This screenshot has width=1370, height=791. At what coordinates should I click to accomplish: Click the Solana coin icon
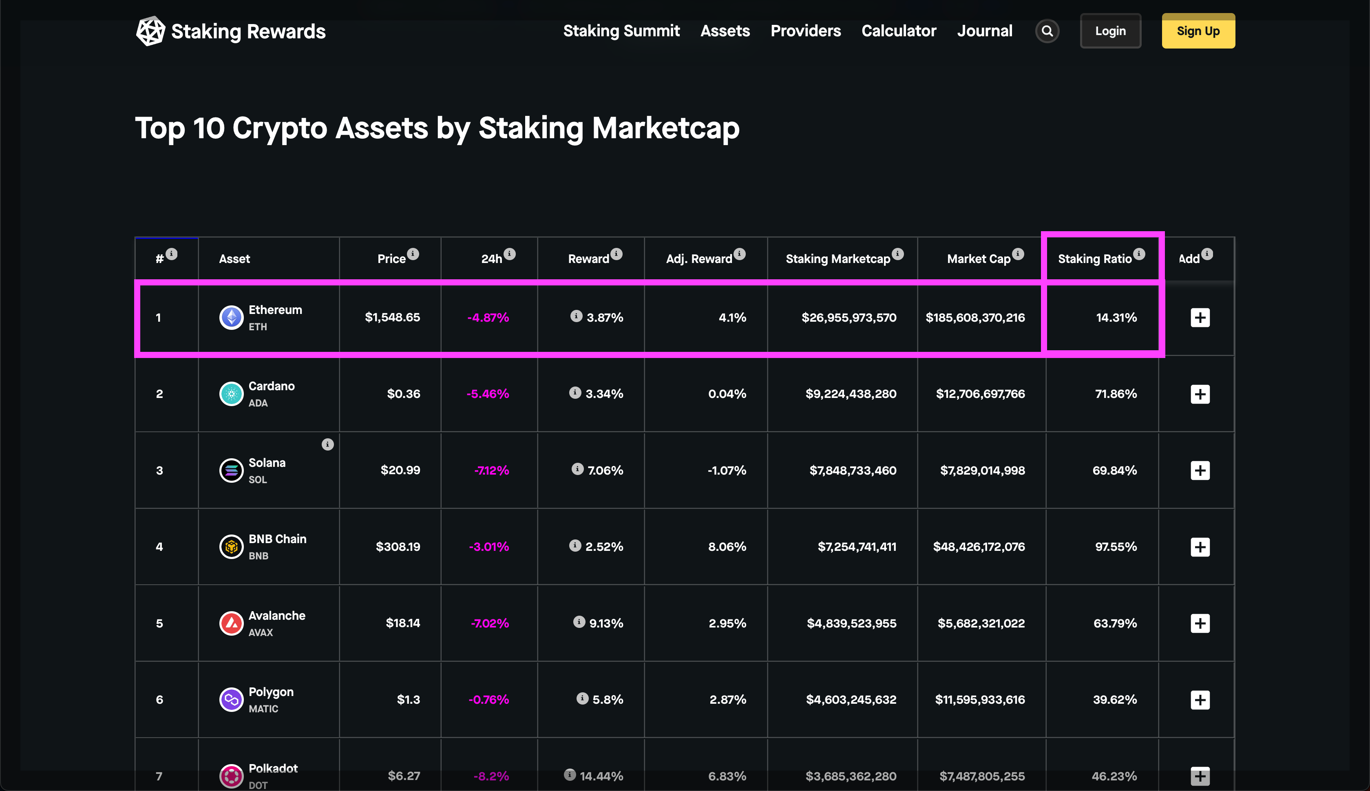pos(231,471)
